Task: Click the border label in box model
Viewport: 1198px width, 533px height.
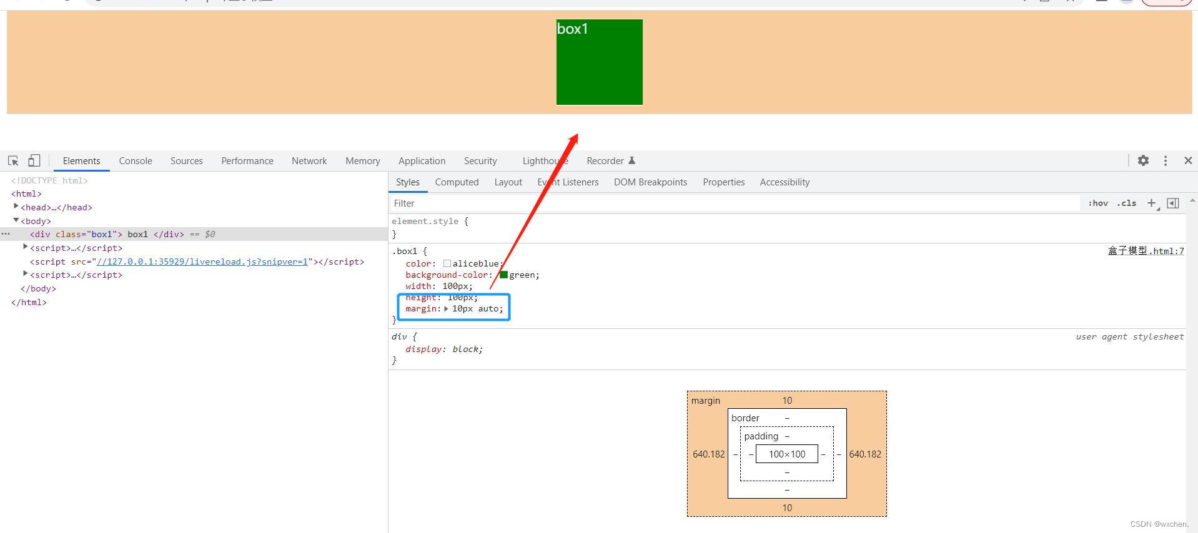Action: coord(745,418)
